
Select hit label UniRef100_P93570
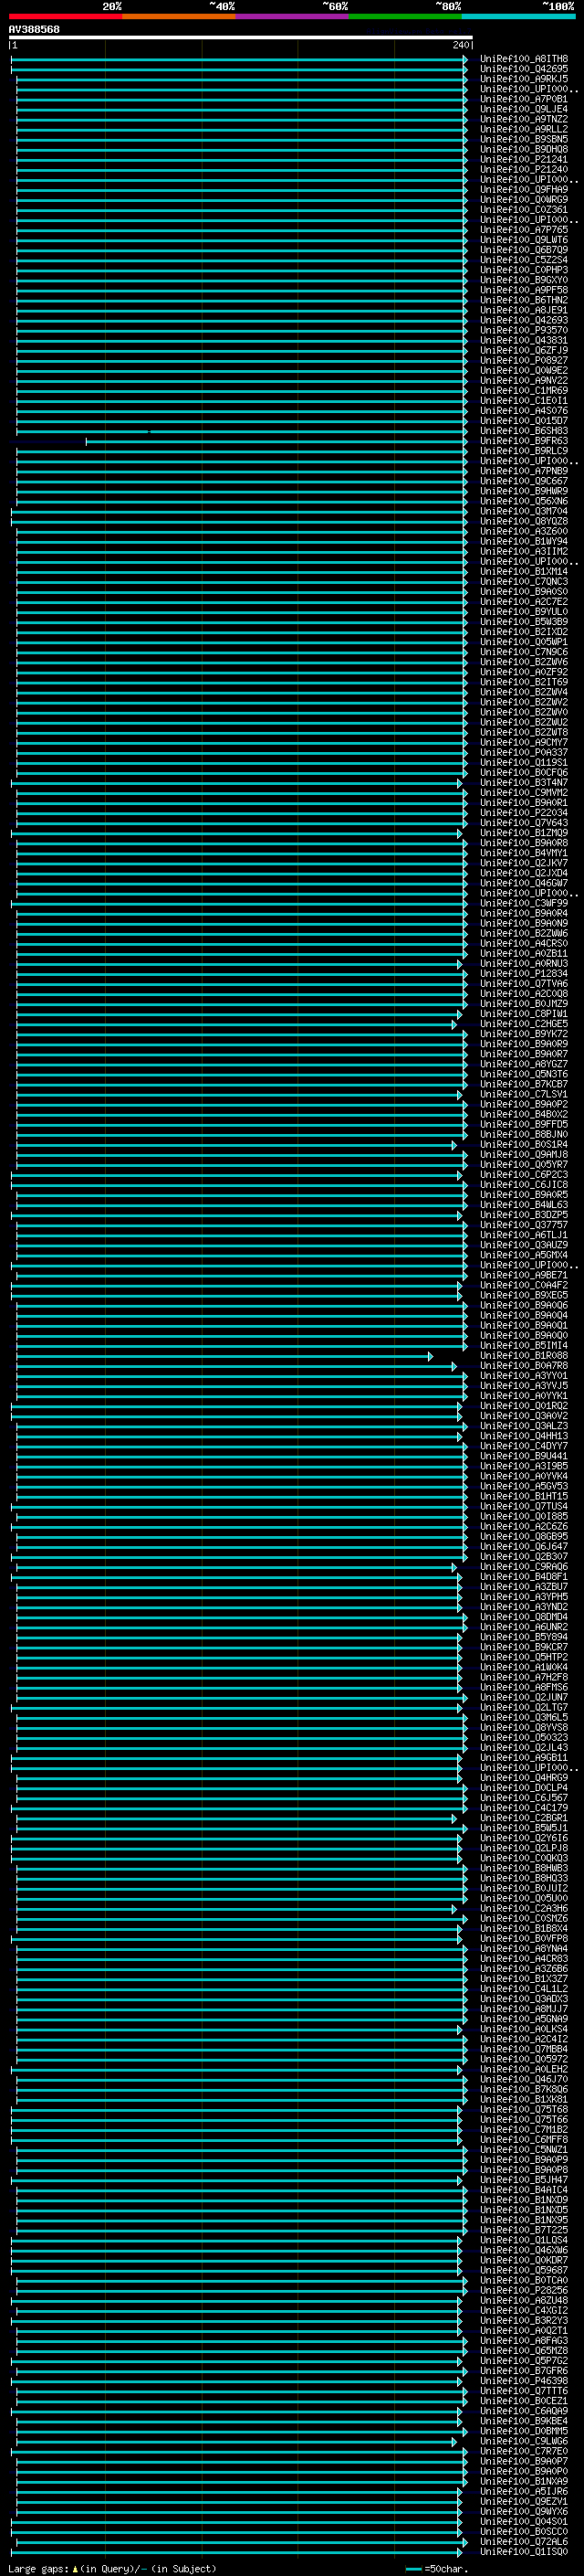[x=524, y=330]
